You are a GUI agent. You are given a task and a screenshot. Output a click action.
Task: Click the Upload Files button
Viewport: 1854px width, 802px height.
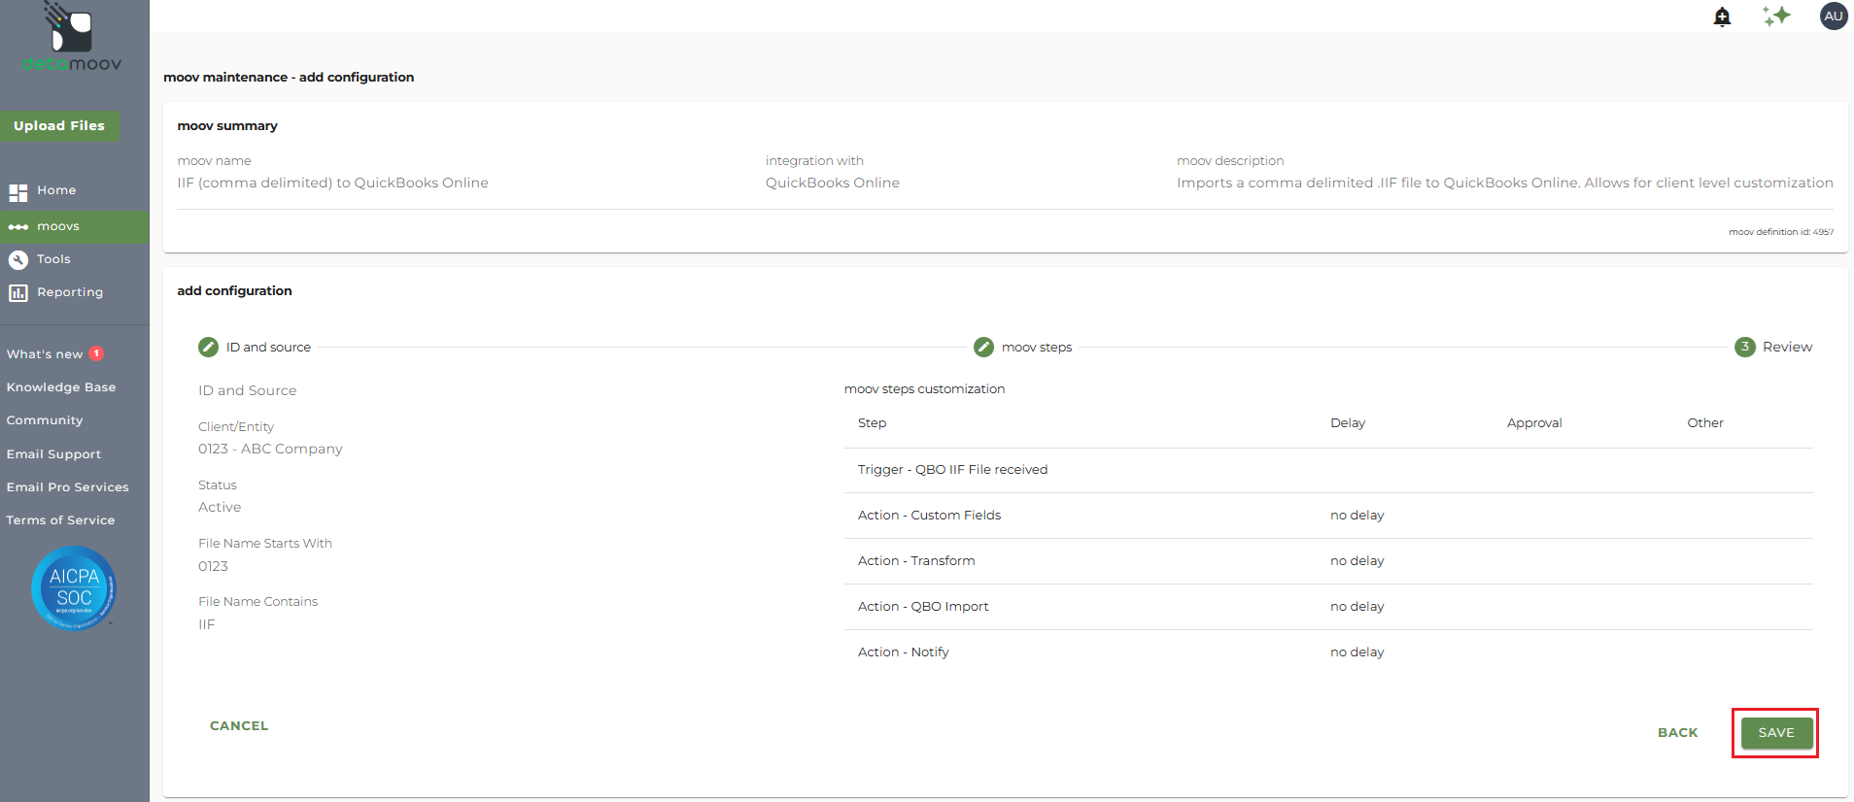(x=59, y=126)
